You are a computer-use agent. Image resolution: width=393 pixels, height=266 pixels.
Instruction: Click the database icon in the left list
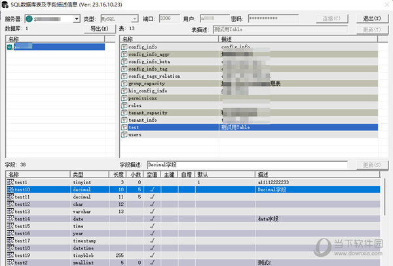(9, 47)
